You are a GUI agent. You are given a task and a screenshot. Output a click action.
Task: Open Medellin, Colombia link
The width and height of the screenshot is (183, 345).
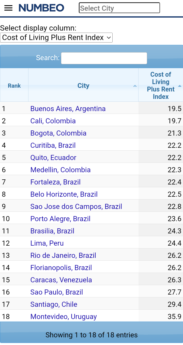pos(60,170)
